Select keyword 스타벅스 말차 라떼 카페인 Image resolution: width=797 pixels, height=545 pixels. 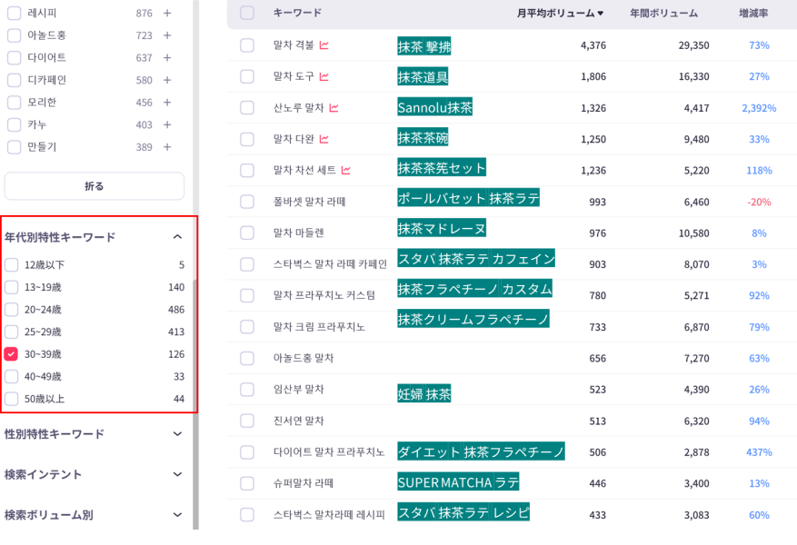(x=330, y=264)
